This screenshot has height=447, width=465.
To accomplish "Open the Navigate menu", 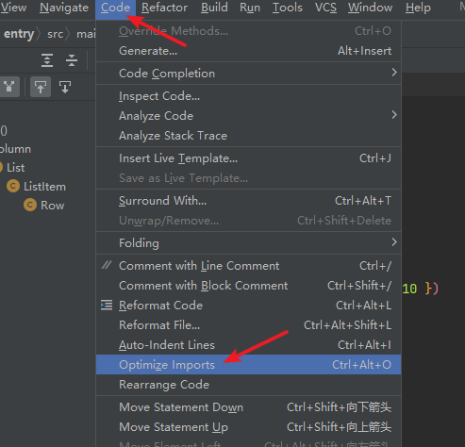I will tap(64, 8).
